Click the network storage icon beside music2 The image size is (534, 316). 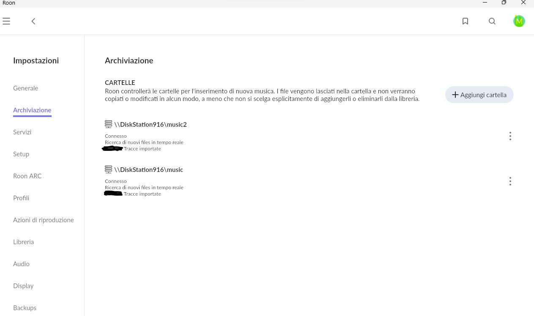(x=108, y=124)
